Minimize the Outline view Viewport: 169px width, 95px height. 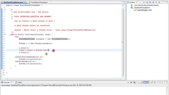[x=164, y=2]
